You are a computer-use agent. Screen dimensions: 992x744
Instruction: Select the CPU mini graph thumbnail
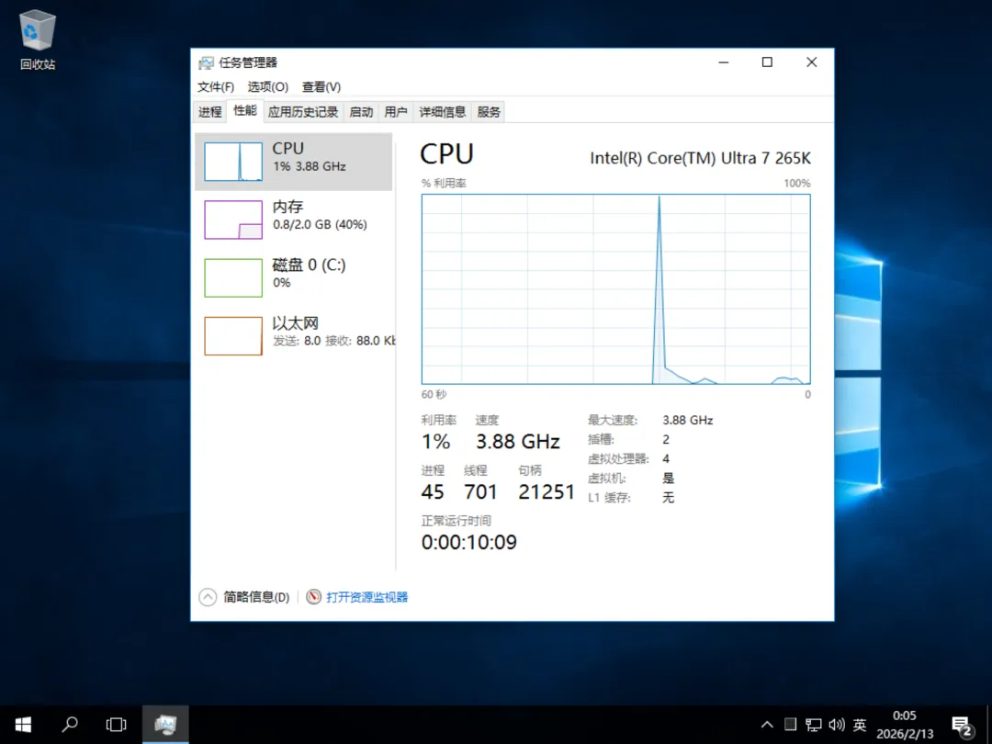point(232,162)
